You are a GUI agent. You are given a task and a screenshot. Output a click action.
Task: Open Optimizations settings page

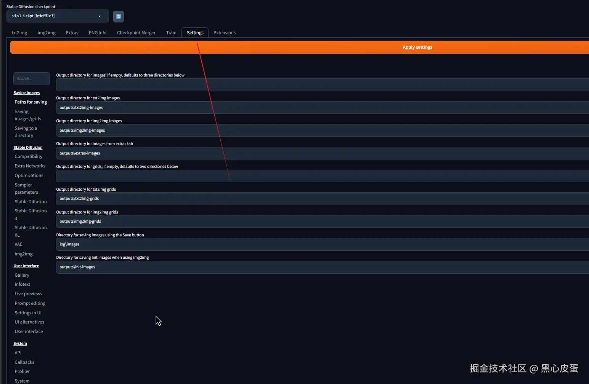(x=29, y=175)
